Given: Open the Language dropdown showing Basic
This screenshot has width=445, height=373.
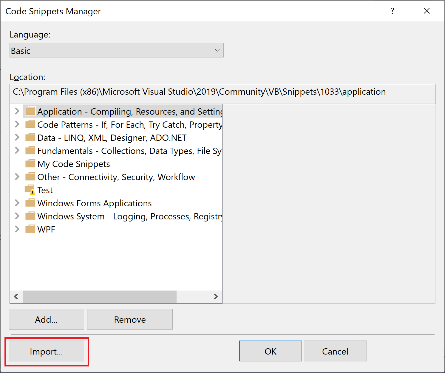Looking at the screenshot, I should (x=116, y=50).
